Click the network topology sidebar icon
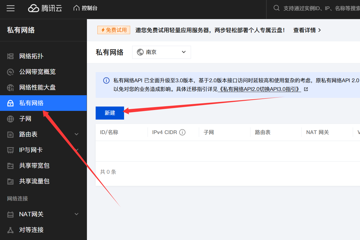Viewport: 360px width, 240px height. pos(10,56)
